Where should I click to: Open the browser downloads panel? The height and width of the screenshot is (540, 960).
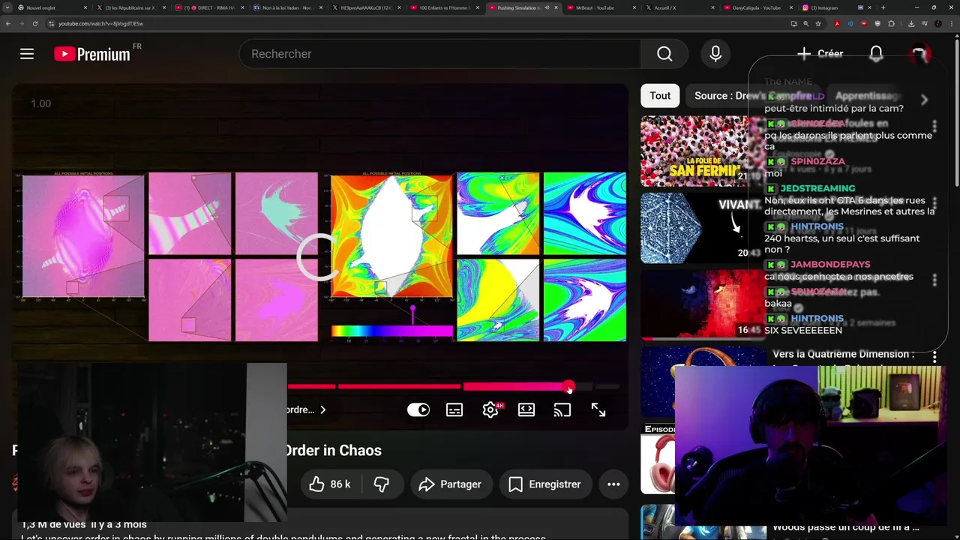pyautogui.click(x=910, y=23)
